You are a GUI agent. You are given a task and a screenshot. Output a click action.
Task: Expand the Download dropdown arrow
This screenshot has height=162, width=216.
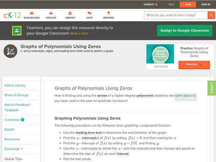coord(22,149)
